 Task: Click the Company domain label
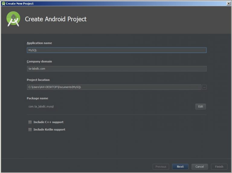(x=39, y=61)
